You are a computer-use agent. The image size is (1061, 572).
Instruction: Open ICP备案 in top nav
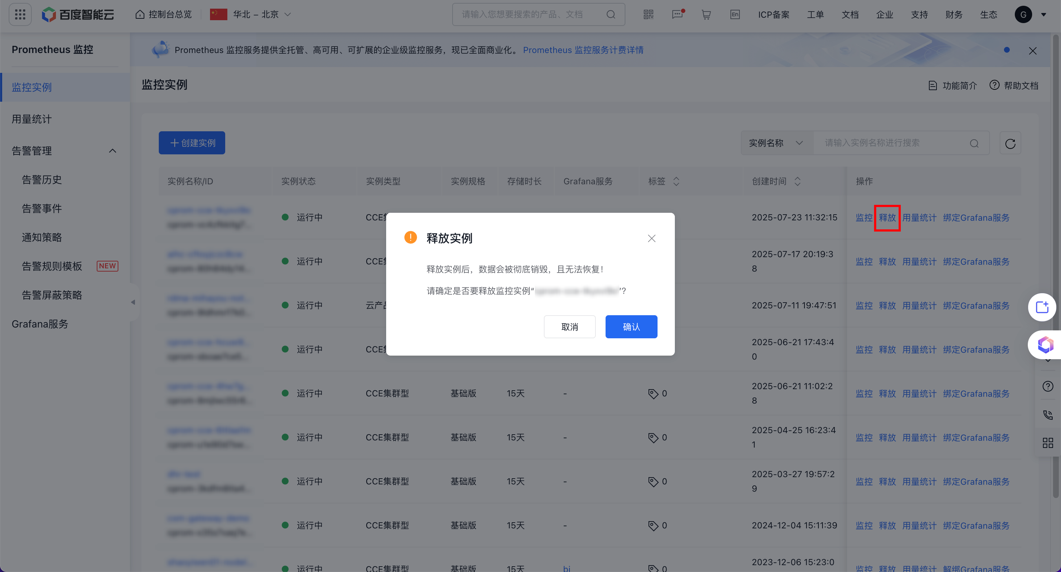tap(774, 14)
